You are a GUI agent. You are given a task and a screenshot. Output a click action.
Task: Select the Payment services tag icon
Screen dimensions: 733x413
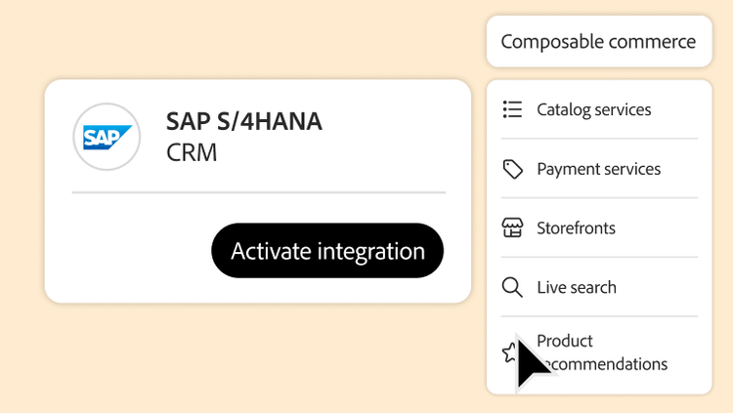[x=512, y=169]
